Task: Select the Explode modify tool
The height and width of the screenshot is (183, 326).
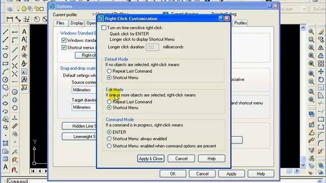Action: coord(321,151)
